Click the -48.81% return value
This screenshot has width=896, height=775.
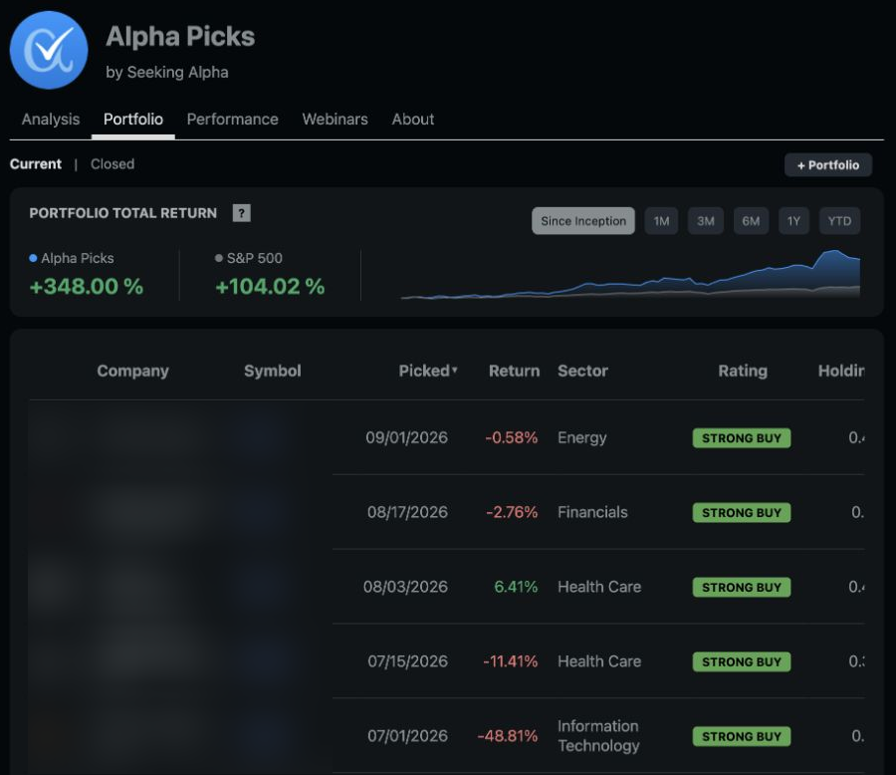pos(508,735)
